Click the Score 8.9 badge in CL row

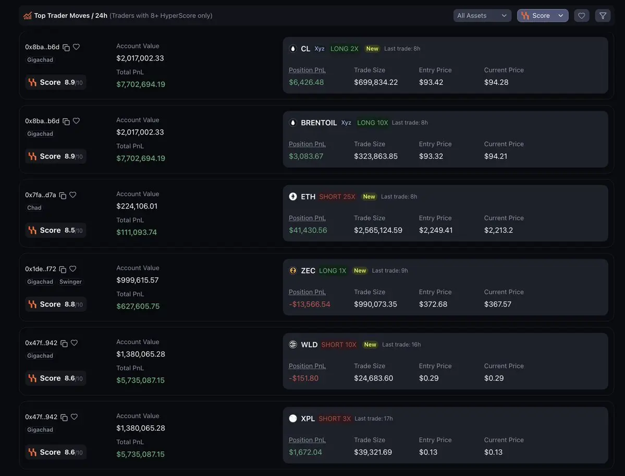pos(55,82)
